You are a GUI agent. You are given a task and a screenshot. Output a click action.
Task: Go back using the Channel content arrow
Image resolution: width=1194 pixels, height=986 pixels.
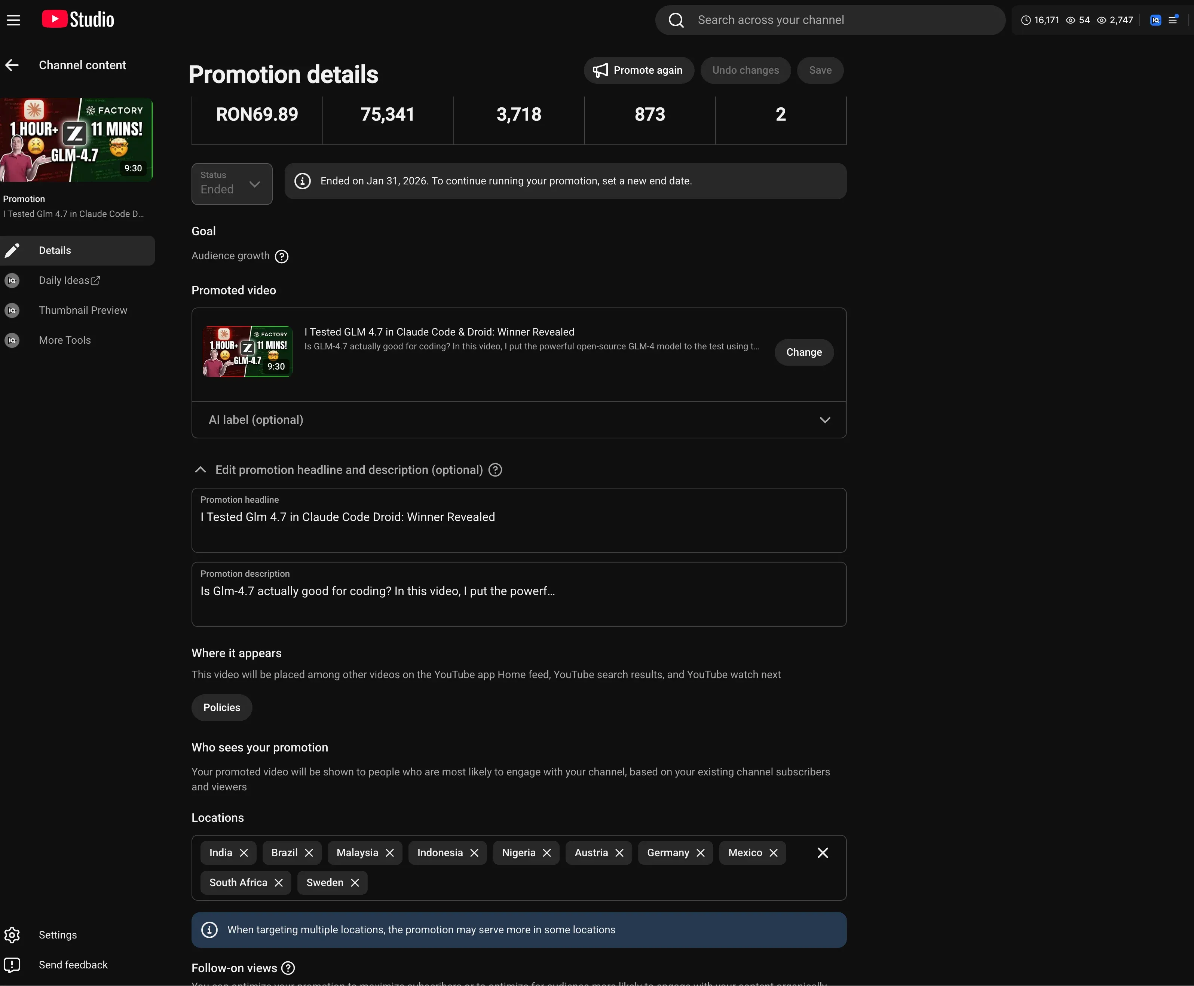tap(12, 65)
